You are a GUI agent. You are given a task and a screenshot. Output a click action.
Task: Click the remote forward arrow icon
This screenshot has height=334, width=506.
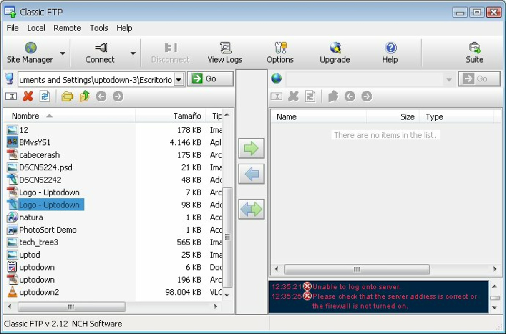pos(366,96)
